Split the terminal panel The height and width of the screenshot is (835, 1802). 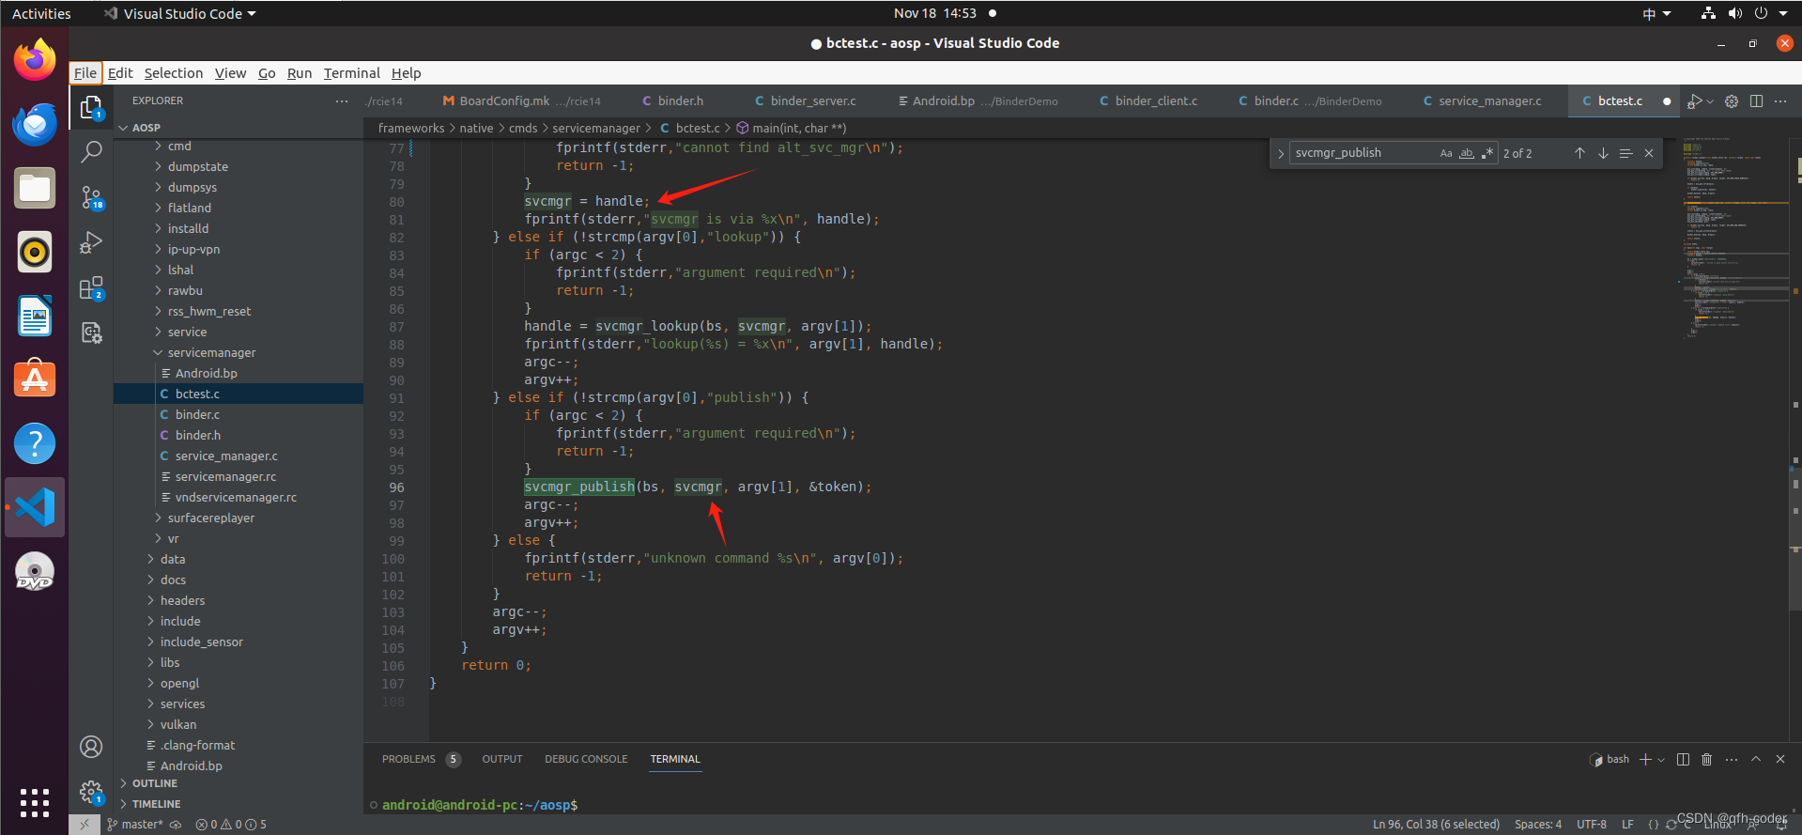click(x=1683, y=759)
